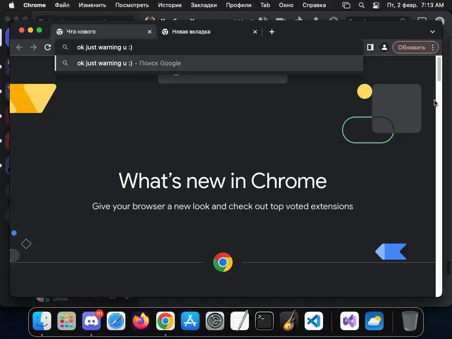Close the Новая вкладка tab
452x339 pixels.
tap(255, 32)
